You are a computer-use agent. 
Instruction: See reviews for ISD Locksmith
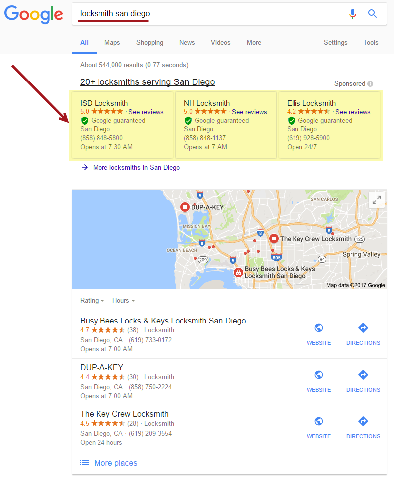pos(146,112)
